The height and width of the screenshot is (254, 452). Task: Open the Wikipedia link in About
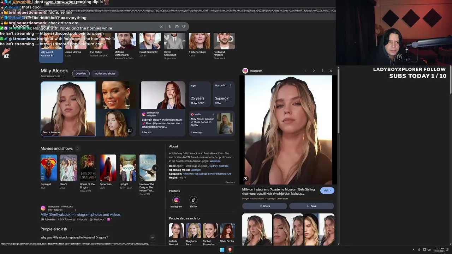click(215, 161)
